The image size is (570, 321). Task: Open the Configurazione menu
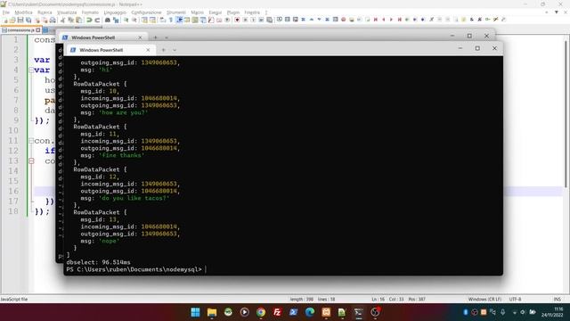click(146, 12)
